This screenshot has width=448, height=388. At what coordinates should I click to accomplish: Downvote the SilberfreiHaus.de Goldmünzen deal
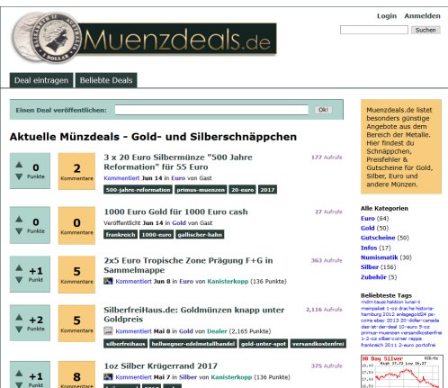tap(19, 329)
